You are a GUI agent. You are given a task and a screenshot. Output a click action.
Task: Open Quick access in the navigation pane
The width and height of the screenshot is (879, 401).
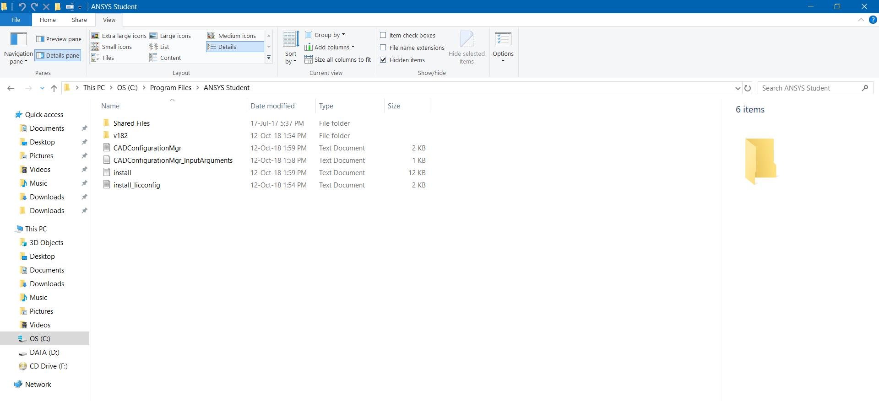pos(44,115)
